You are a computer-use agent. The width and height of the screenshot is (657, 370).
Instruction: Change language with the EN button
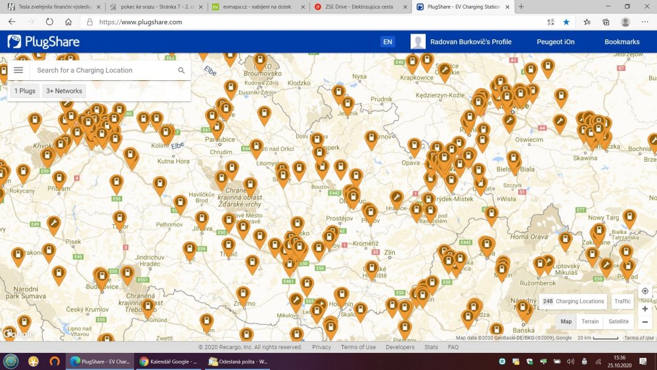click(388, 41)
